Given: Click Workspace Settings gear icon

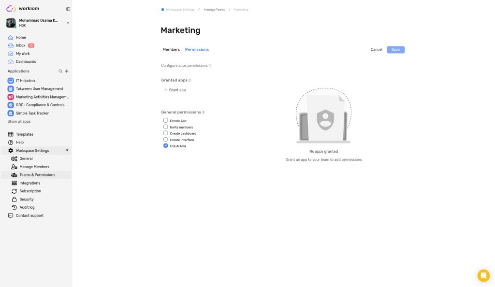Looking at the screenshot, I should pyautogui.click(x=11, y=151).
